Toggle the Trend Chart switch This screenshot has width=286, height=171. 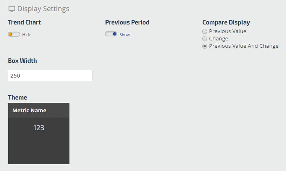pyautogui.click(x=13, y=34)
